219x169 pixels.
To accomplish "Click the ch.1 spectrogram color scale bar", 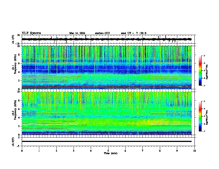I will tap(200, 71).
